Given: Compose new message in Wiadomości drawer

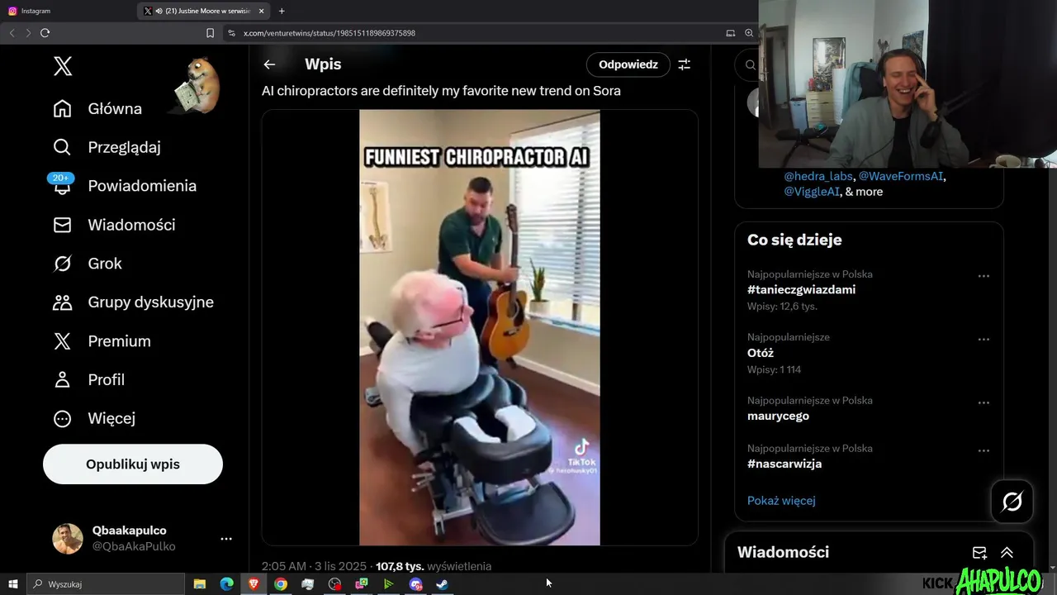Looking at the screenshot, I should click(979, 553).
